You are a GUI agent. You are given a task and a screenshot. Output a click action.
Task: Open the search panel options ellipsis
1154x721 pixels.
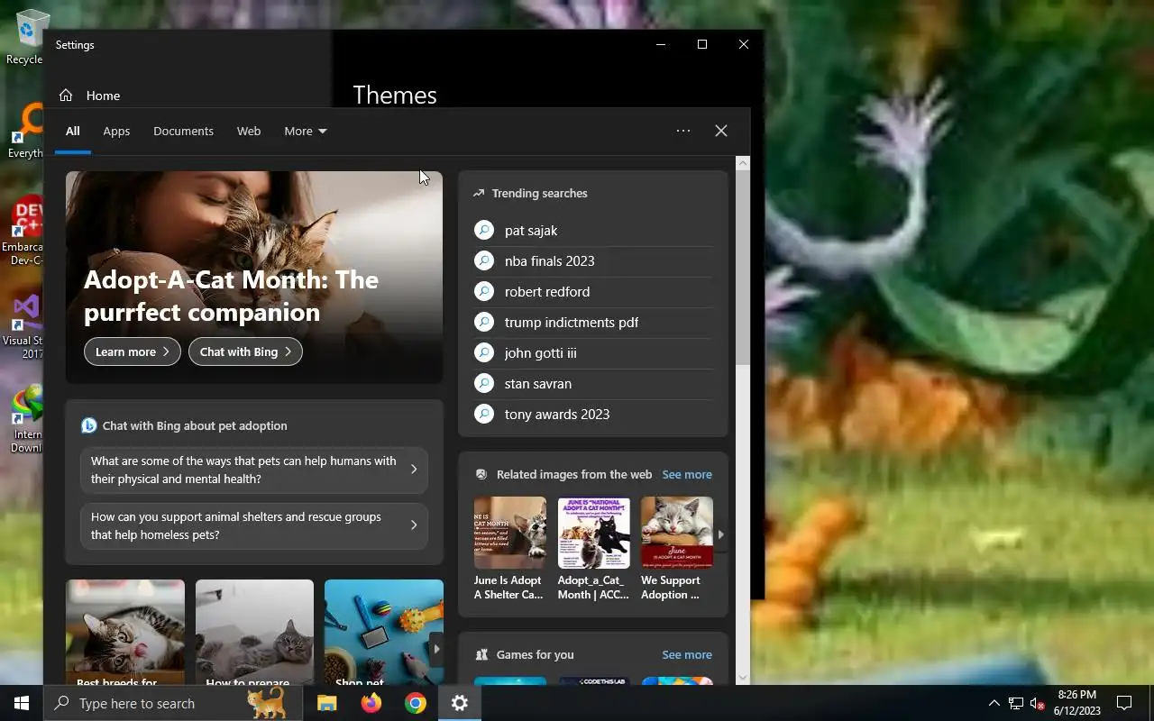click(x=683, y=131)
